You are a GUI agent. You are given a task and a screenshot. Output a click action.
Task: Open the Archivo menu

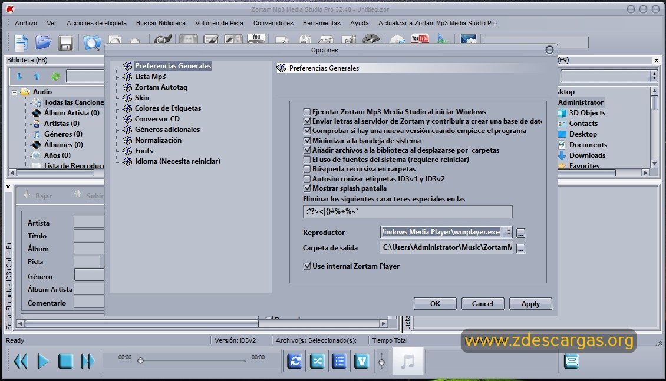point(26,23)
